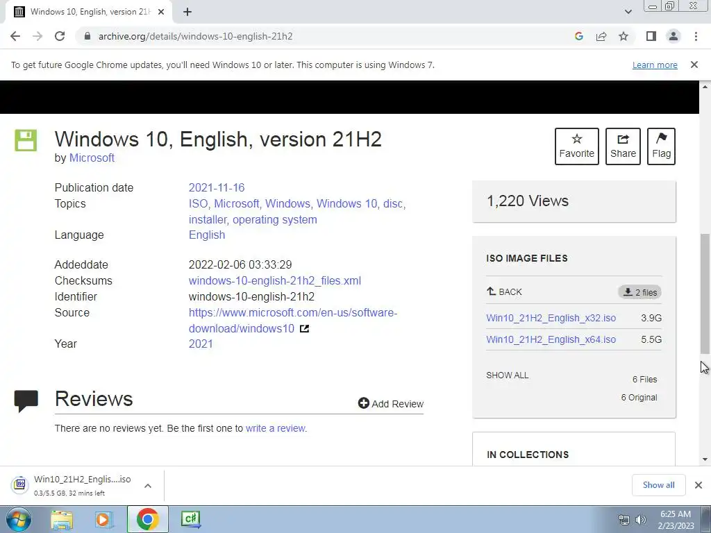Bookmark this tab with star icon
711x533 pixels.
[624, 36]
